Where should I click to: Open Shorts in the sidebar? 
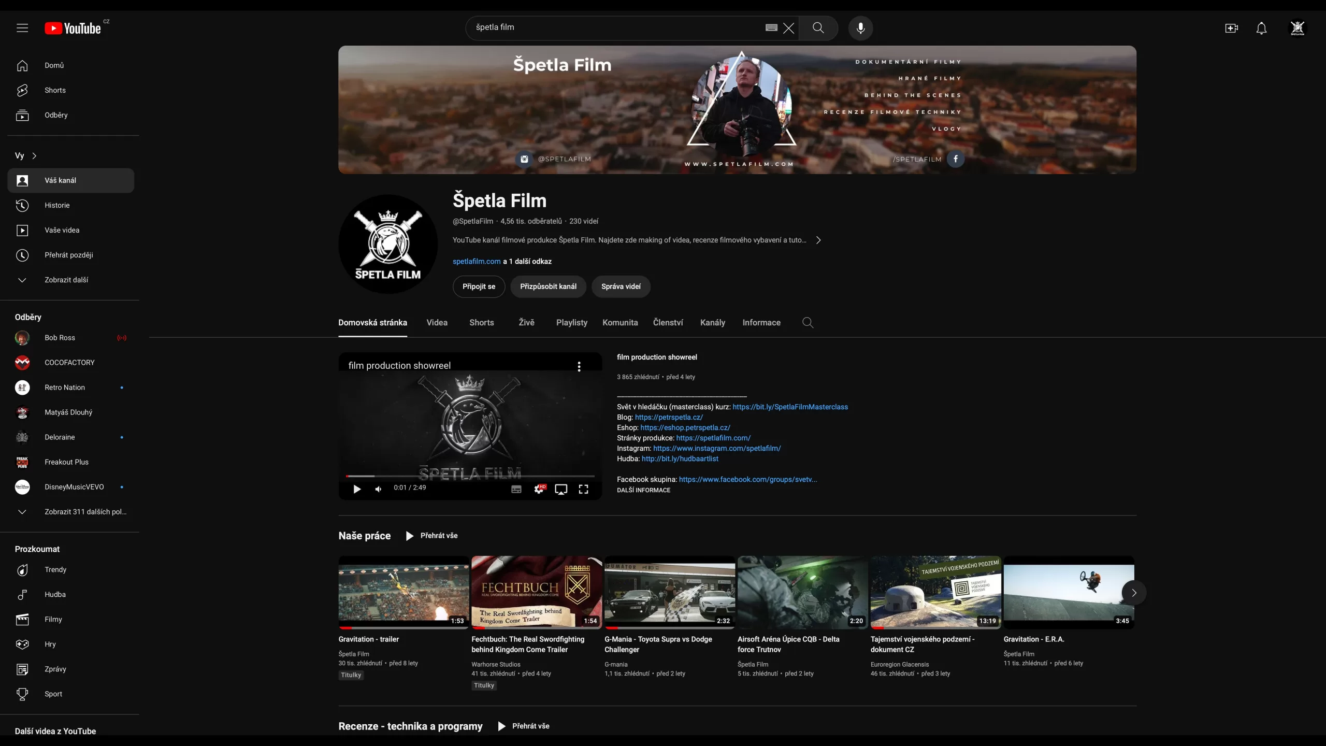pos(71,90)
